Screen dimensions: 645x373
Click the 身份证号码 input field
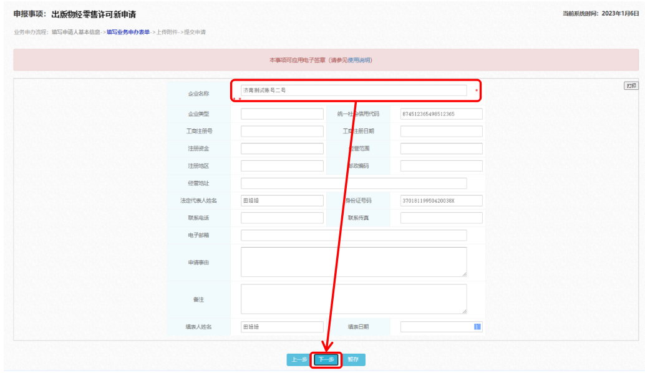coord(441,200)
